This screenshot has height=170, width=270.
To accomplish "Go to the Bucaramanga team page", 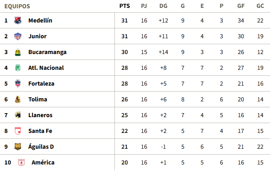I will click(x=47, y=52).
